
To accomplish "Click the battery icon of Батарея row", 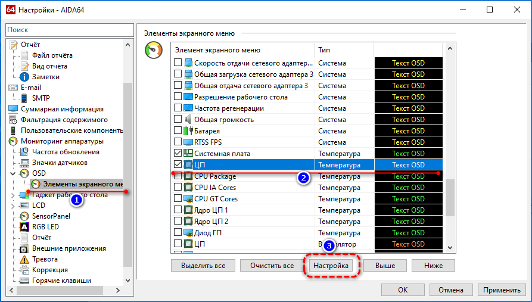I will (x=188, y=130).
